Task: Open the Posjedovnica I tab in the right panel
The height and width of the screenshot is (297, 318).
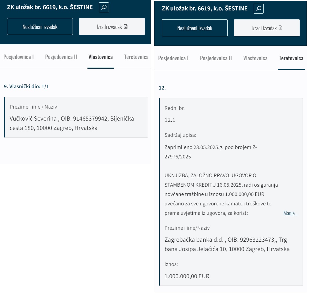Action: pyautogui.click(x=173, y=58)
